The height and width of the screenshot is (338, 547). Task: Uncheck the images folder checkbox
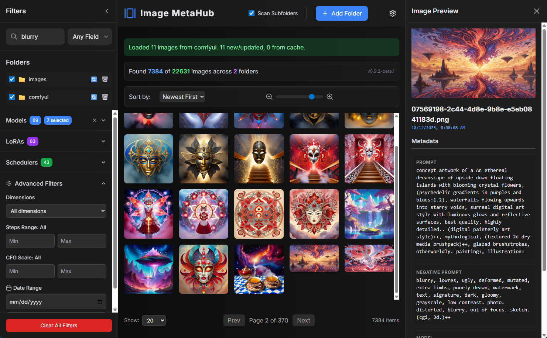coord(12,79)
